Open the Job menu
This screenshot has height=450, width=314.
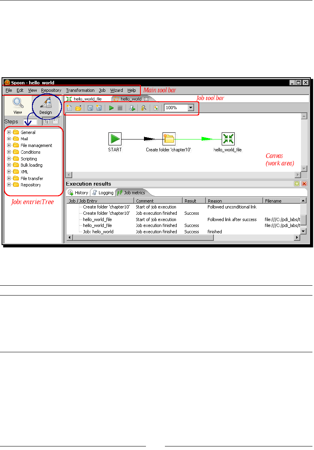[102, 90]
